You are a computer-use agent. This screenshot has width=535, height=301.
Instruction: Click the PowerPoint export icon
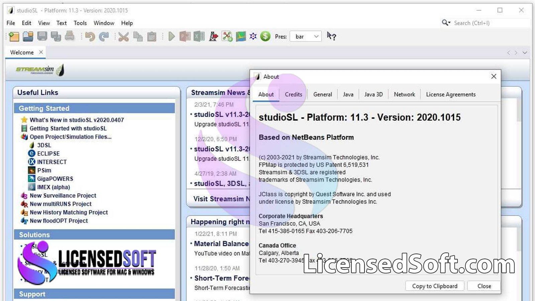(x=185, y=36)
